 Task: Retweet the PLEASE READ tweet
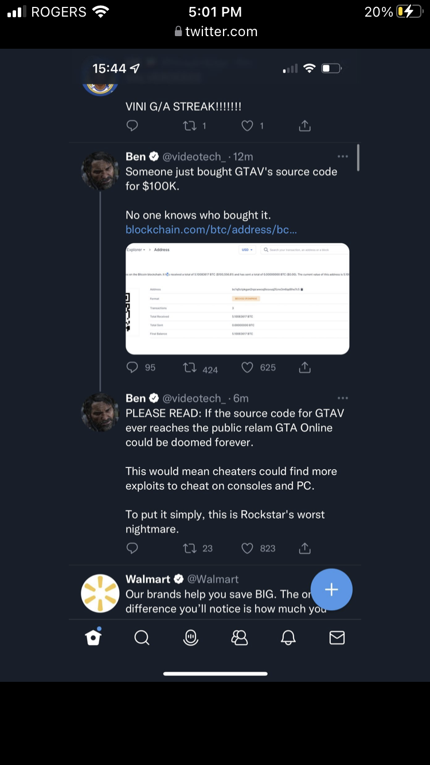tap(190, 548)
